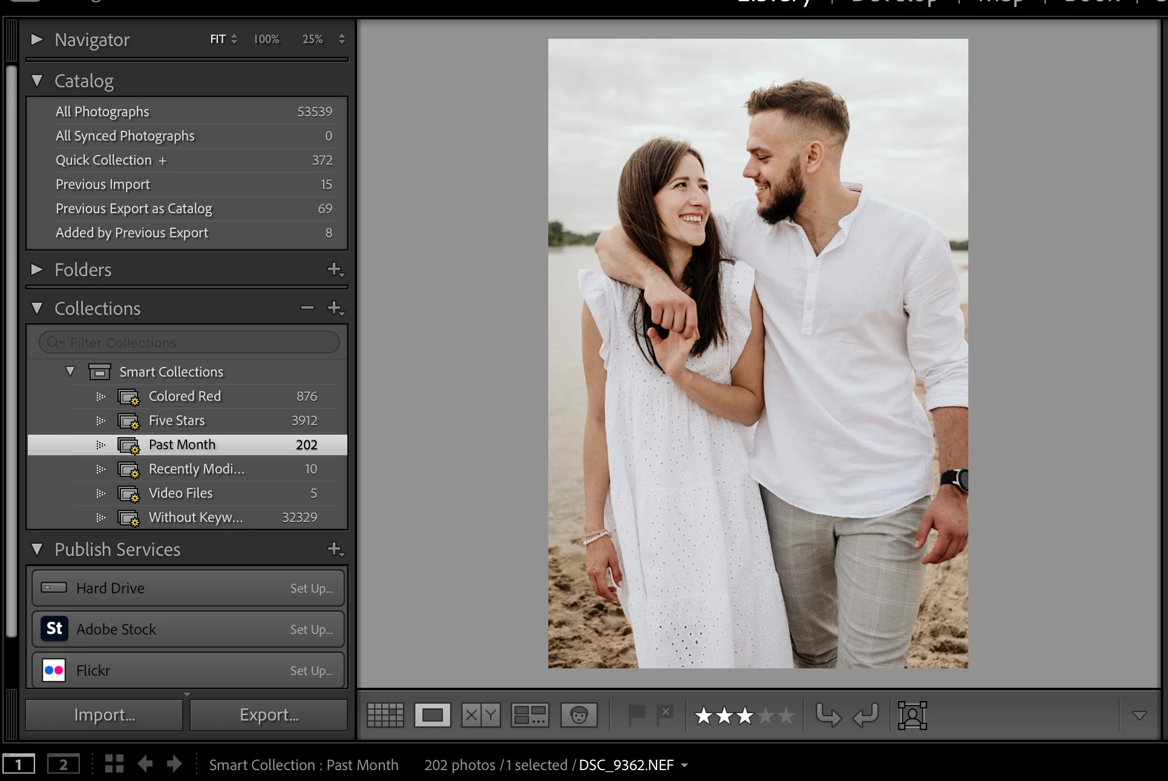Open the toolbar content dropdown arrow
1168x781 pixels.
(x=1139, y=716)
